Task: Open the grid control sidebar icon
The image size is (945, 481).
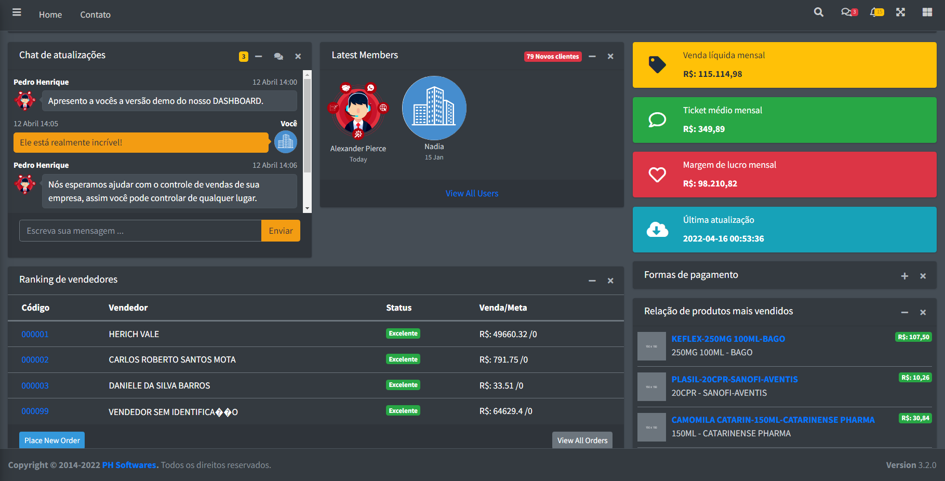Action: [927, 12]
